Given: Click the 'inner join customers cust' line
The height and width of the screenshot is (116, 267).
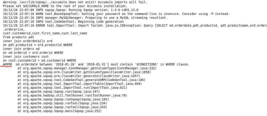Looking at the screenshot, I should click(x=26, y=57).
